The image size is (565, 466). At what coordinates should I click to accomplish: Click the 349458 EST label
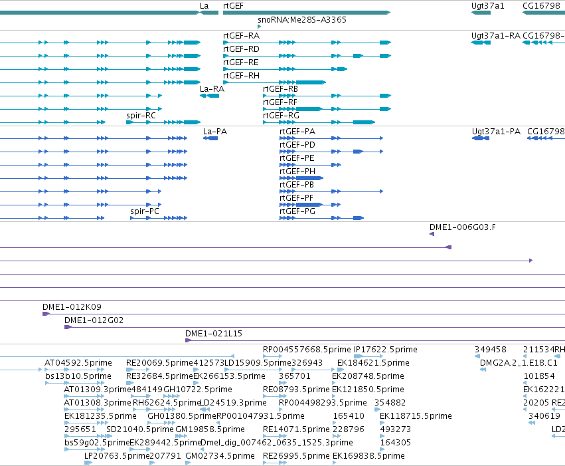491,350
